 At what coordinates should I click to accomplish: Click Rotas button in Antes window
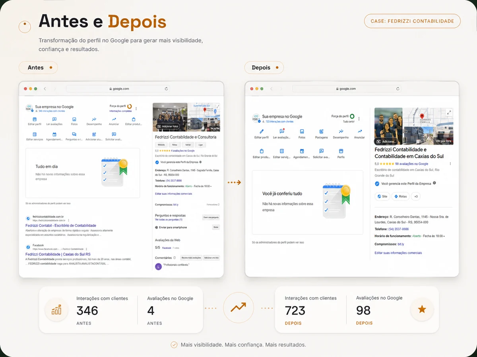click(x=175, y=145)
